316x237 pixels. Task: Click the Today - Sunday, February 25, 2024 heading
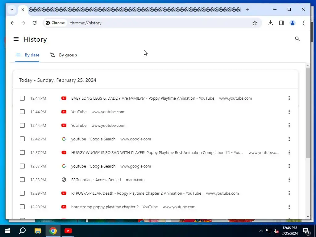pyautogui.click(x=58, y=80)
